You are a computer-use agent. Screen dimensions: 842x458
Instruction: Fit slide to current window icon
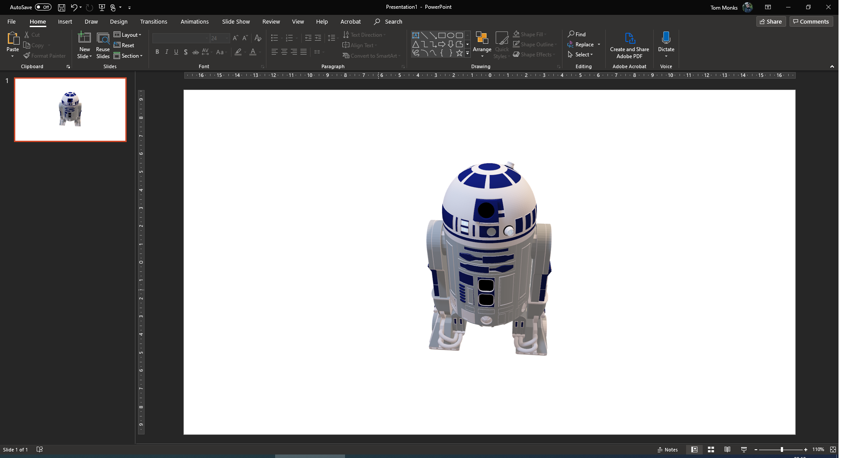(833, 449)
